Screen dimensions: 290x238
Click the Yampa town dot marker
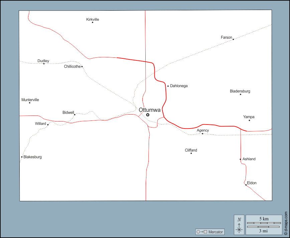pyautogui.click(x=249, y=120)
